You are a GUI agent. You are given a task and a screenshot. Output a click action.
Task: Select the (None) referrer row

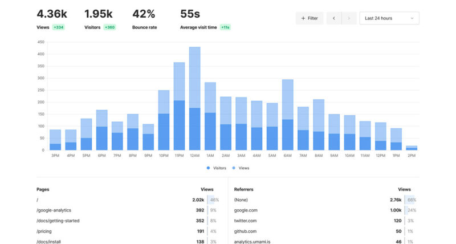coord(325,200)
